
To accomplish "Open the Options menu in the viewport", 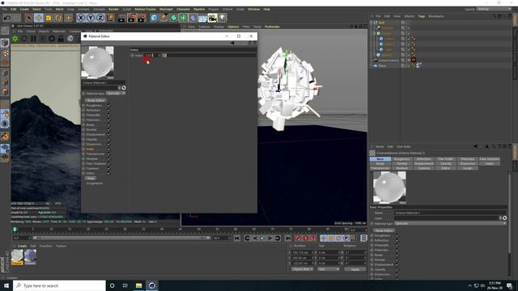I will point(233,27).
